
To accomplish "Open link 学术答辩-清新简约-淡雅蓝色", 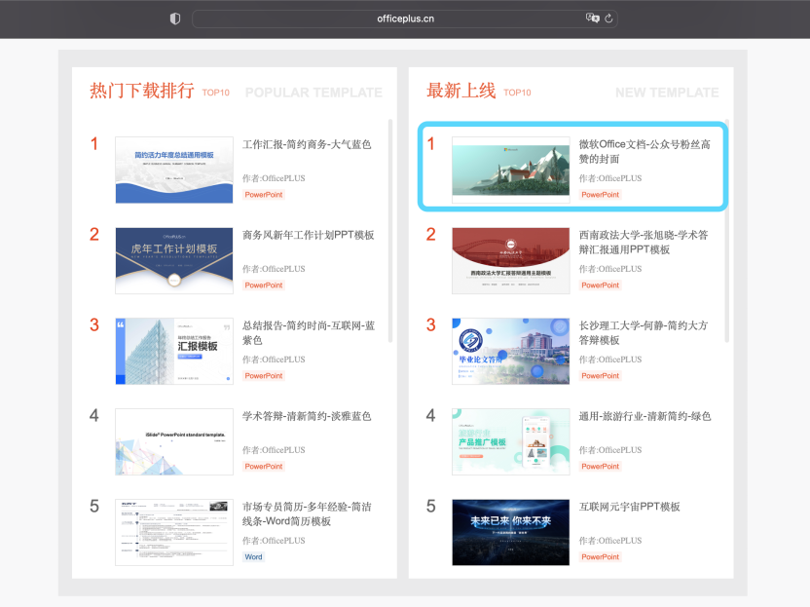I will point(307,416).
